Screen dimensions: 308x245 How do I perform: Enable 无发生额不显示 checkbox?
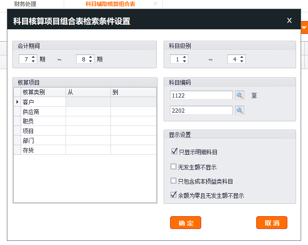[174, 167]
